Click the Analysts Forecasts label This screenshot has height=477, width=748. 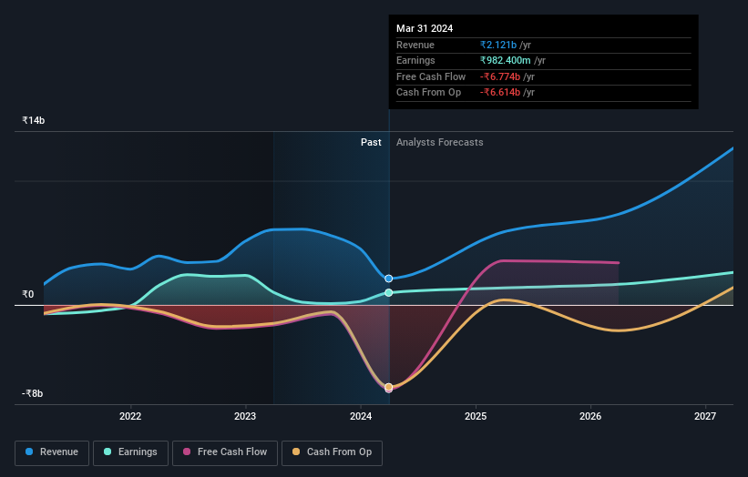(440, 143)
